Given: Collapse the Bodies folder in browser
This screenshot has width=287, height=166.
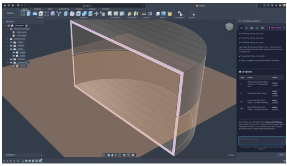Looking at the screenshot, I should point(8,49).
